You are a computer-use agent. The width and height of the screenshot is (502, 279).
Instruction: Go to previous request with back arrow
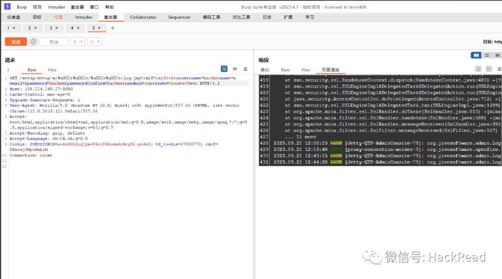75,41
